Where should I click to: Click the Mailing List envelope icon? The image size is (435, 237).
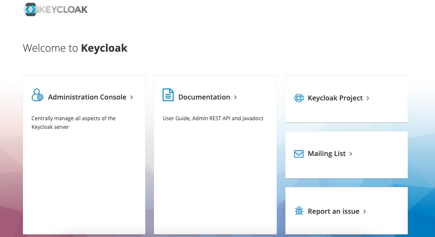(299, 154)
